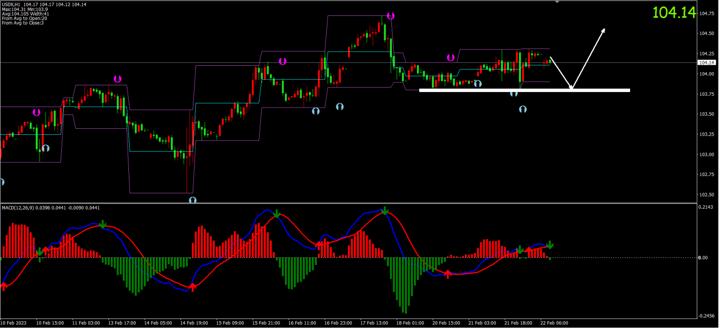This screenshot has height=328, width=719.
Task: Click the 104.75 level on price scale
Action: [706, 14]
